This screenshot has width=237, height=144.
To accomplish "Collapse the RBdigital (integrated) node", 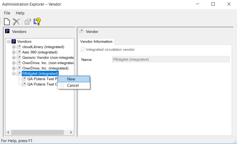I will 14,74.
